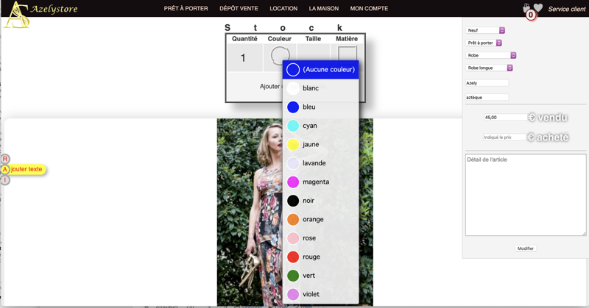Screen dimensions: 589x308
Task: Open the DÉPÔT VENTE menu
Action: [239, 9]
